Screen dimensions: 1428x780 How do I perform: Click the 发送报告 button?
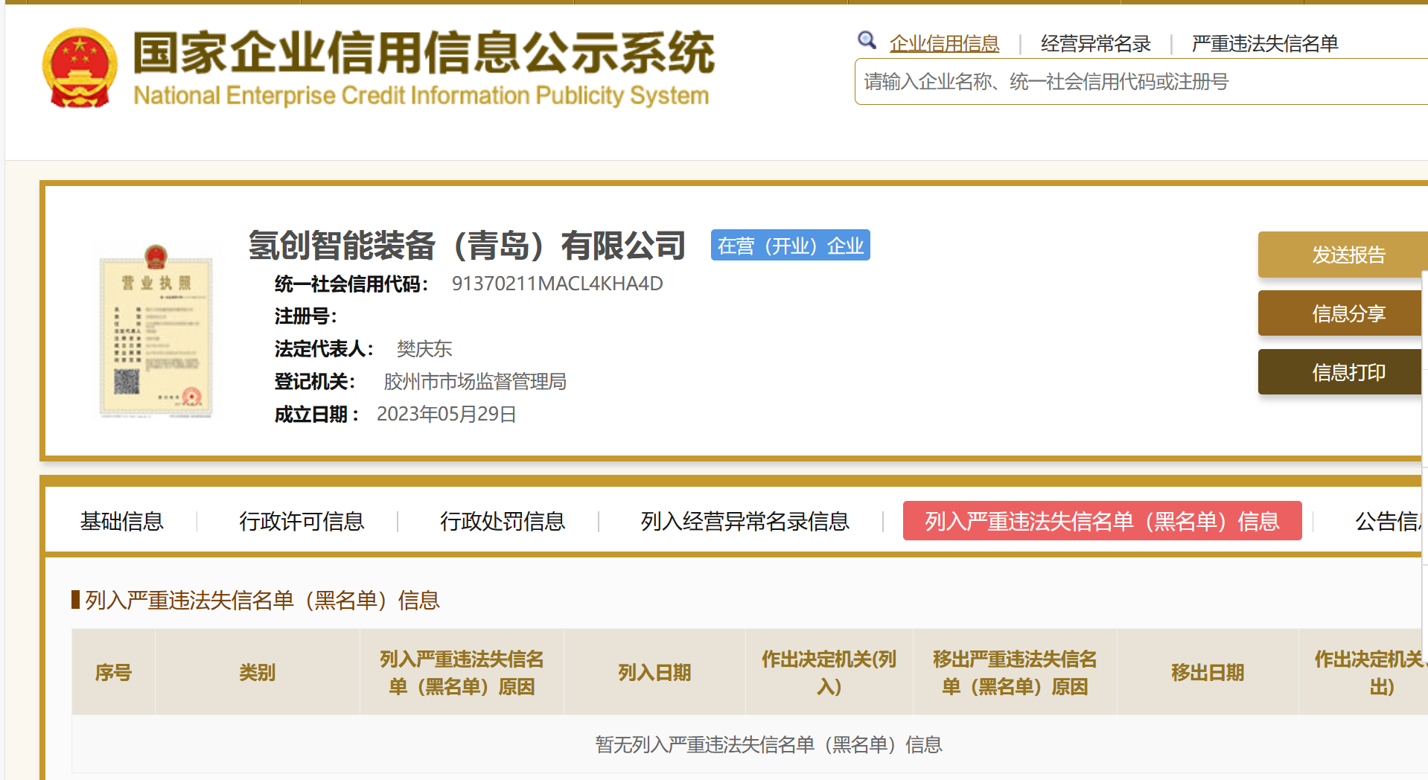pos(1343,255)
